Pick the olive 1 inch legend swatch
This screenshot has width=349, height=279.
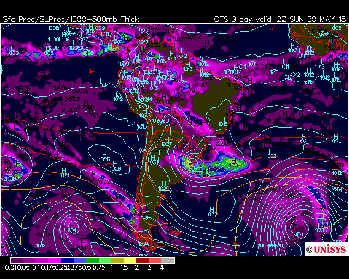(118, 260)
